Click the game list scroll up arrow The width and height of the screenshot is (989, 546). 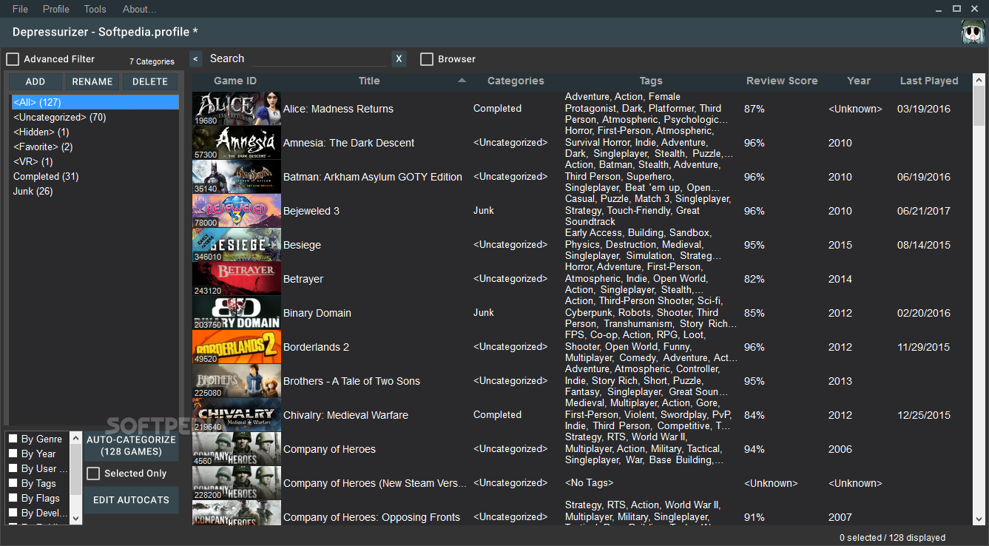click(x=979, y=79)
